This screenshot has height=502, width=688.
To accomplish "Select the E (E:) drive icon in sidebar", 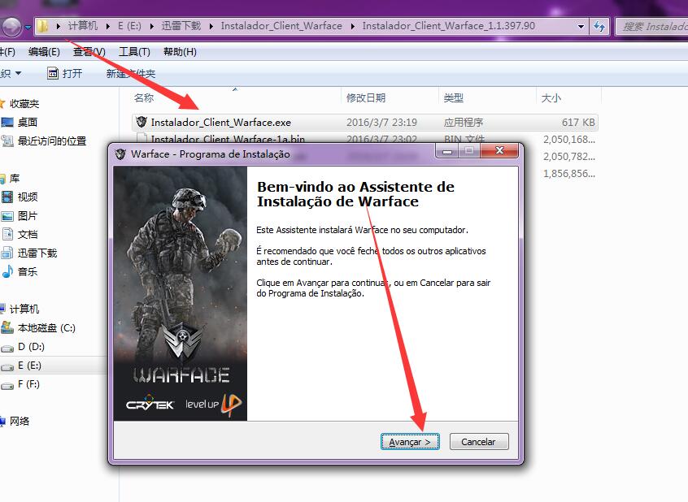I will click(7, 366).
